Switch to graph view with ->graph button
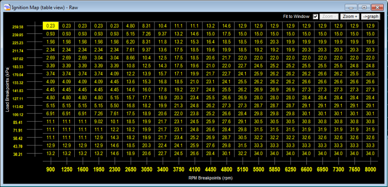388x187 pixels. click(x=371, y=16)
